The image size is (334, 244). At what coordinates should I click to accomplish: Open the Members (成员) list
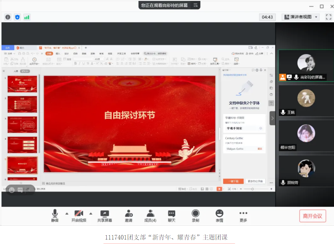pos(150,216)
